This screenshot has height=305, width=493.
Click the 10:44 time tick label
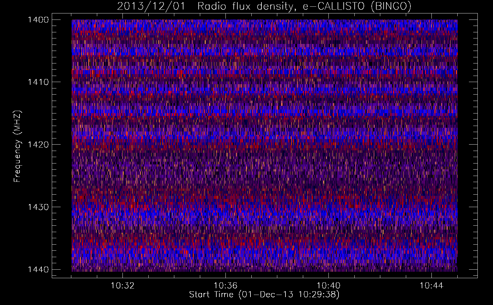[x=431, y=286]
